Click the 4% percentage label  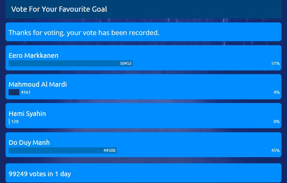[277, 92]
